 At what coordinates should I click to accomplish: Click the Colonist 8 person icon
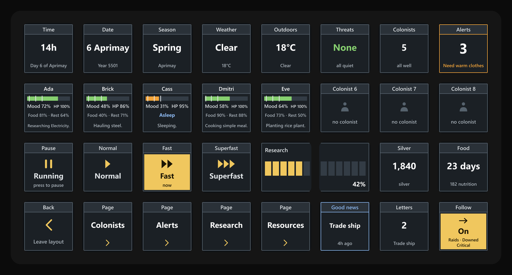pyautogui.click(x=463, y=107)
